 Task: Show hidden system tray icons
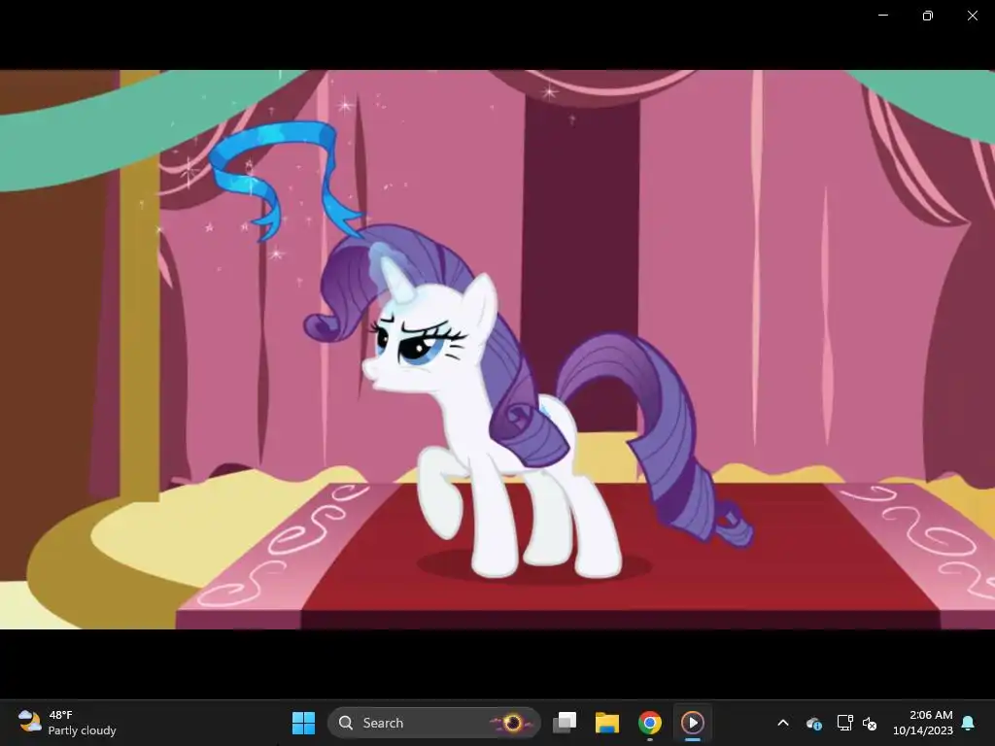783,723
